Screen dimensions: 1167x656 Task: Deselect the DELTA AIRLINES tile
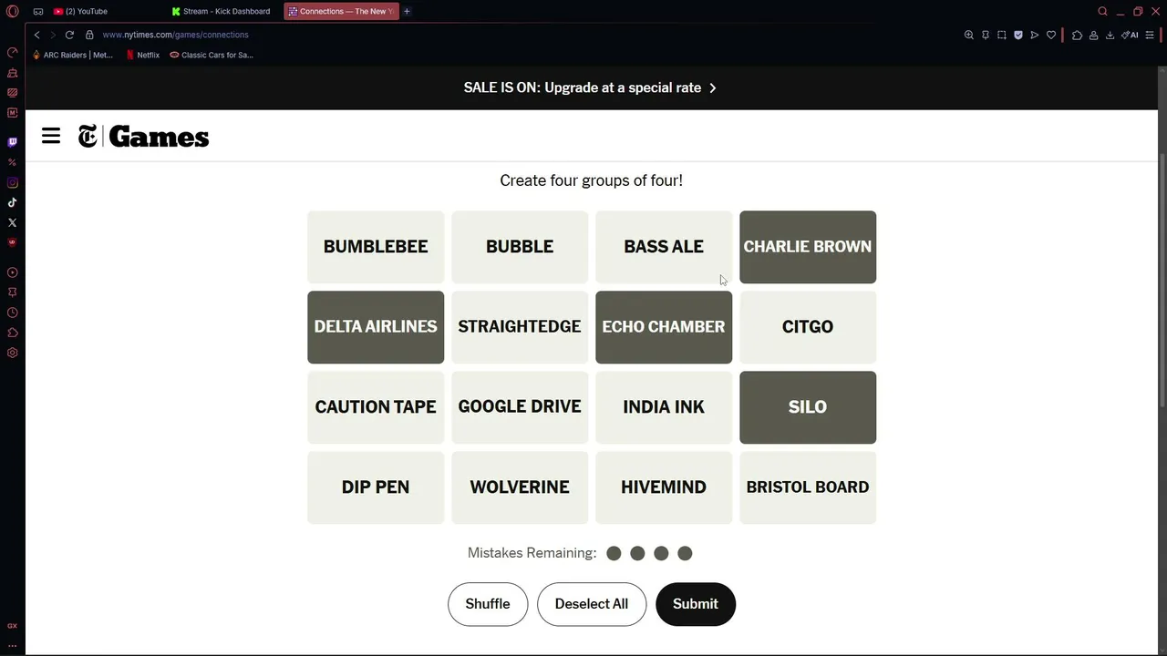click(x=376, y=327)
